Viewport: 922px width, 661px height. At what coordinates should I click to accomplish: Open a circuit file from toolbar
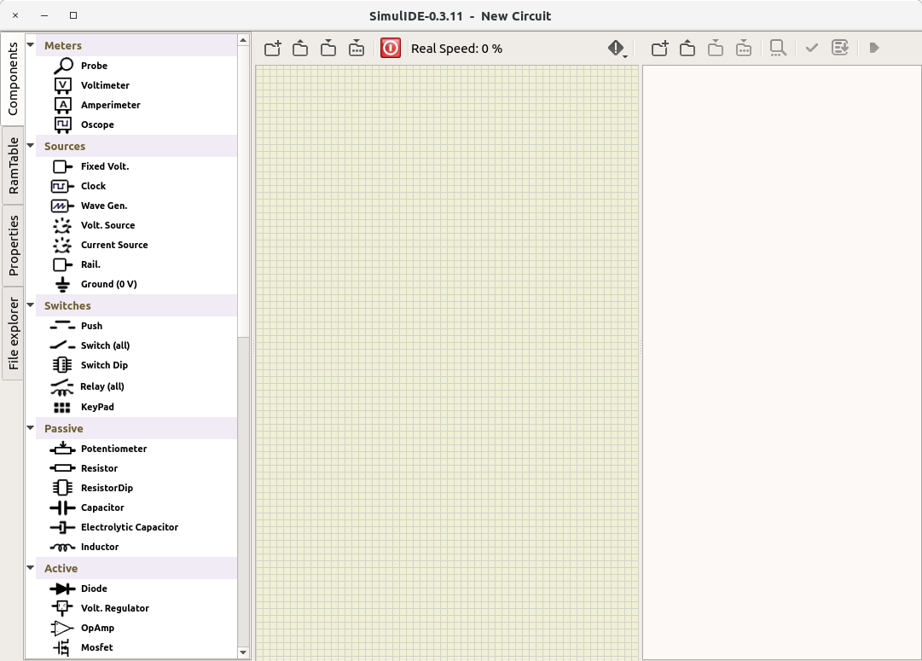coord(300,49)
